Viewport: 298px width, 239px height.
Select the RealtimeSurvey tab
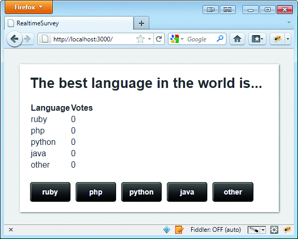coord(69,23)
